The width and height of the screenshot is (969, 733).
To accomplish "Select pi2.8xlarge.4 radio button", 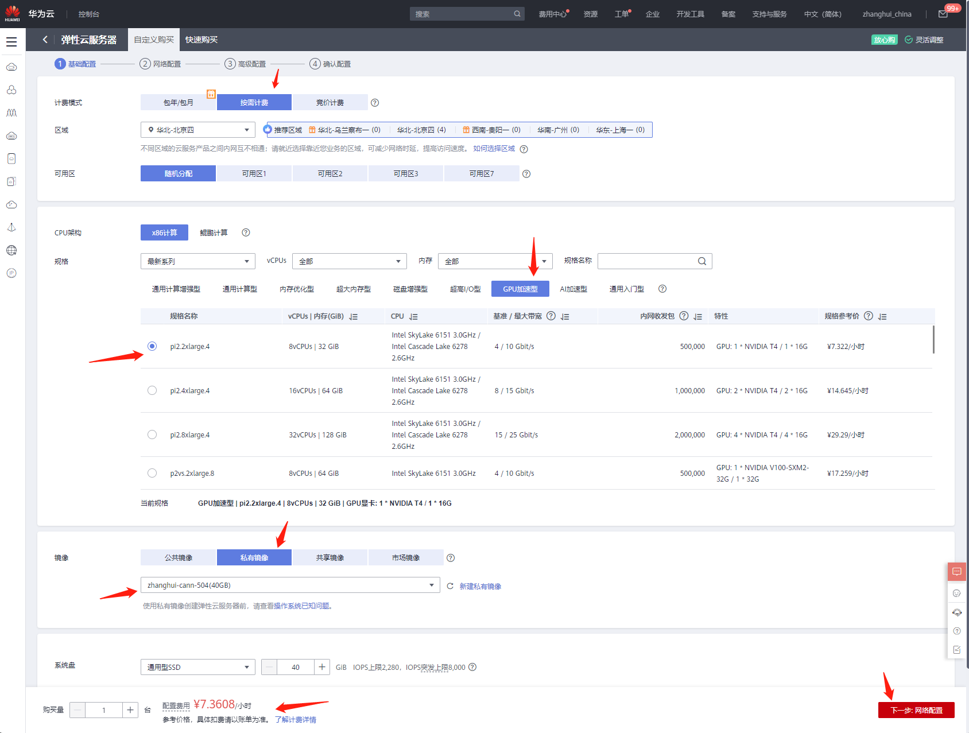I will click(152, 435).
